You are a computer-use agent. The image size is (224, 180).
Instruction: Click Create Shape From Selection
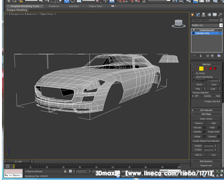(206, 141)
